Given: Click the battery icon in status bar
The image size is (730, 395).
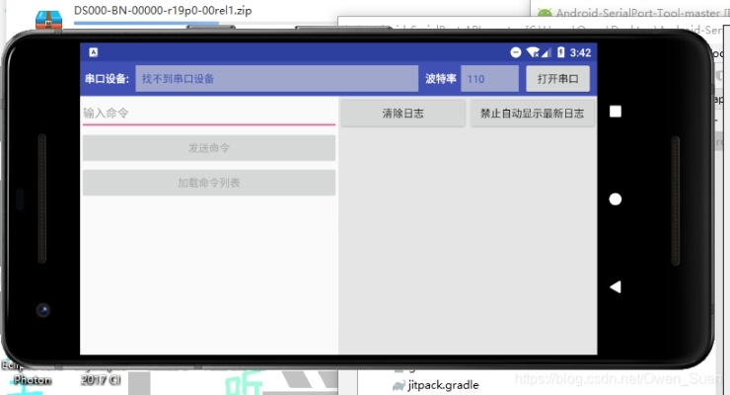Looking at the screenshot, I should click(x=560, y=52).
